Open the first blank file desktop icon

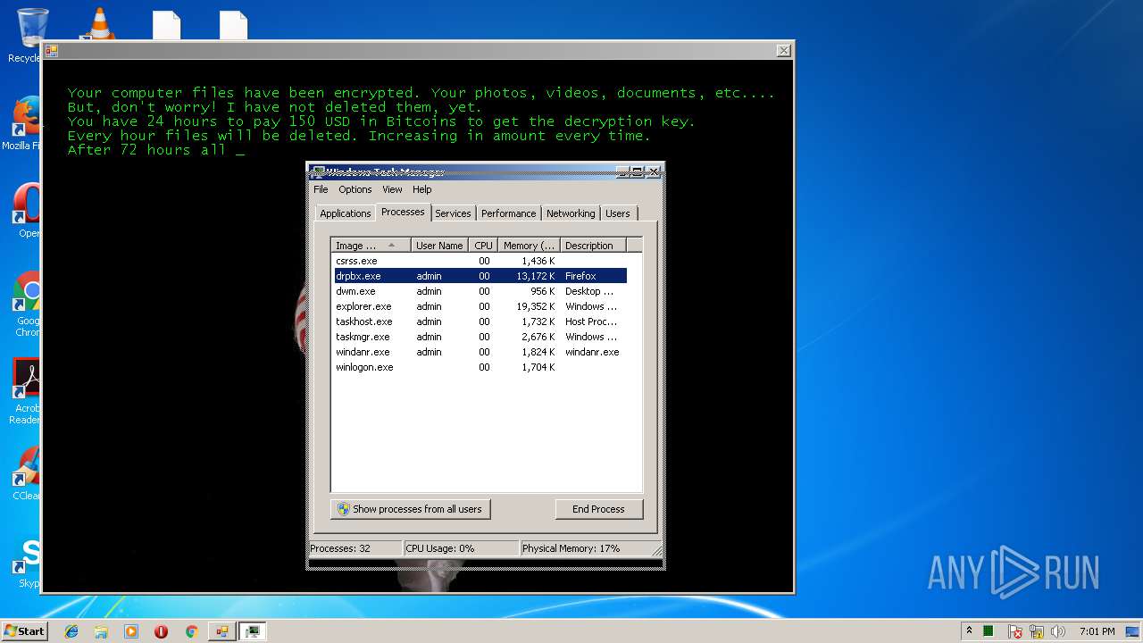point(166,25)
